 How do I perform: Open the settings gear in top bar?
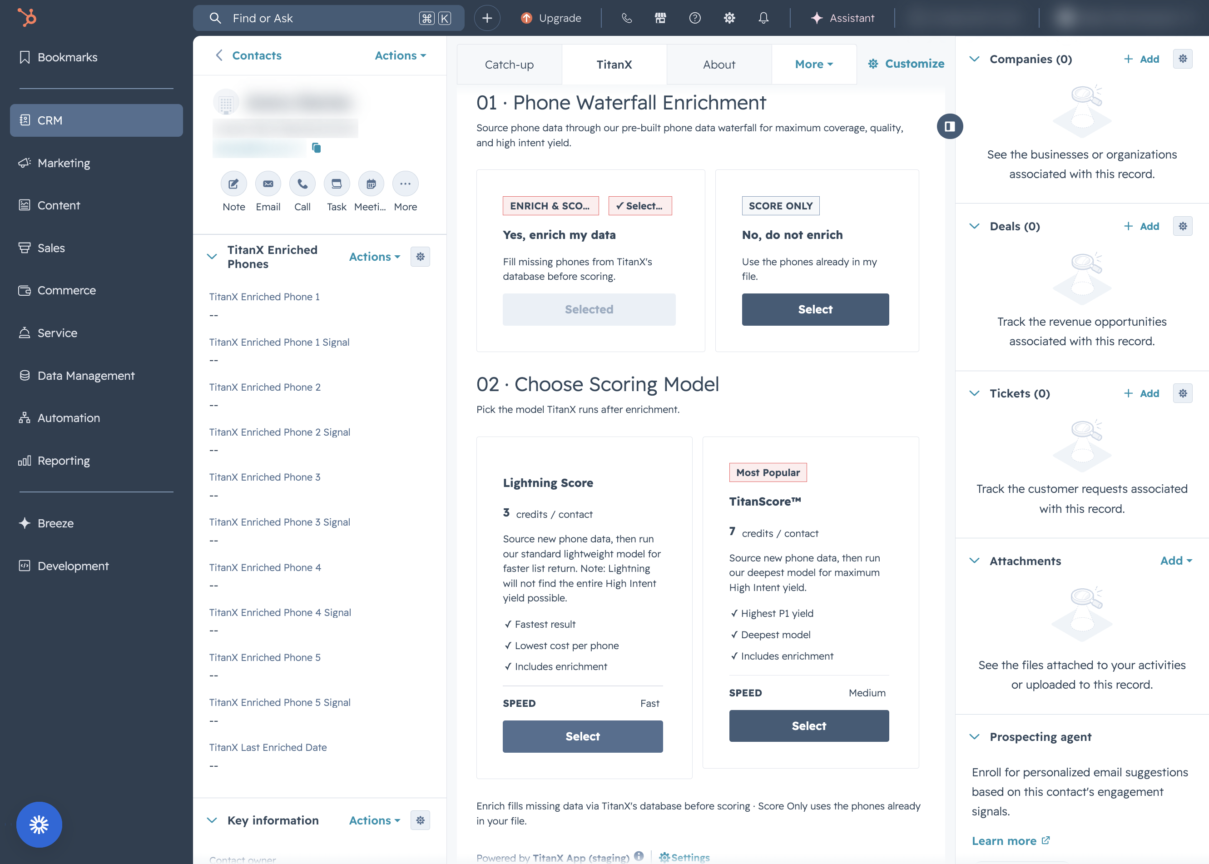tap(729, 18)
